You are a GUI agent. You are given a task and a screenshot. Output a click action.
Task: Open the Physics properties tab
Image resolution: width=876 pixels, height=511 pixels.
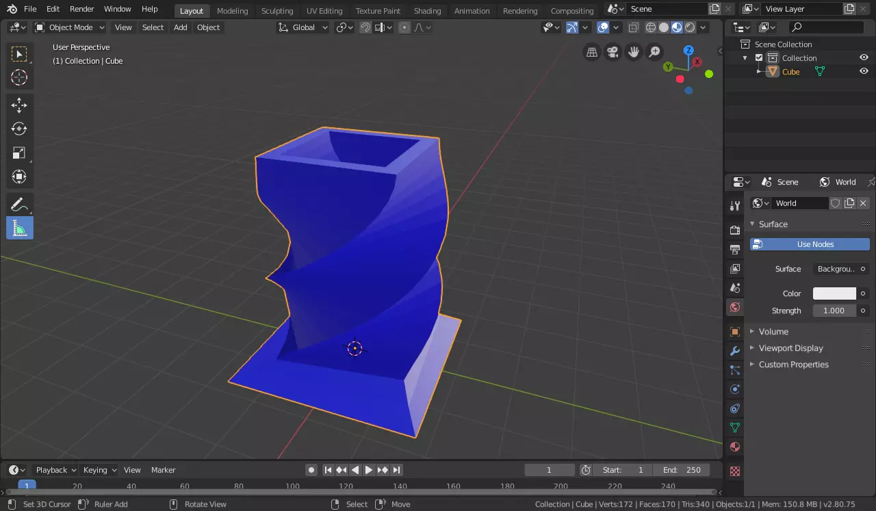(x=735, y=389)
